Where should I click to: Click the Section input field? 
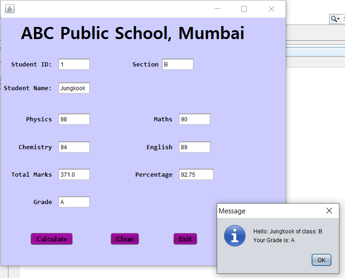178,64
